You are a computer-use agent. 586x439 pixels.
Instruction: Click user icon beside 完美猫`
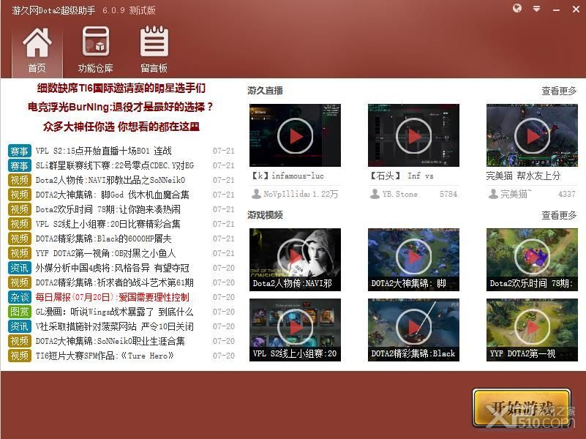493,194
